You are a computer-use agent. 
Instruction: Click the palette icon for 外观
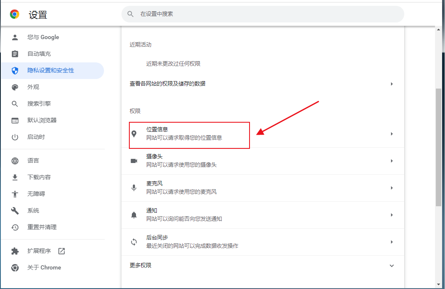click(15, 87)
